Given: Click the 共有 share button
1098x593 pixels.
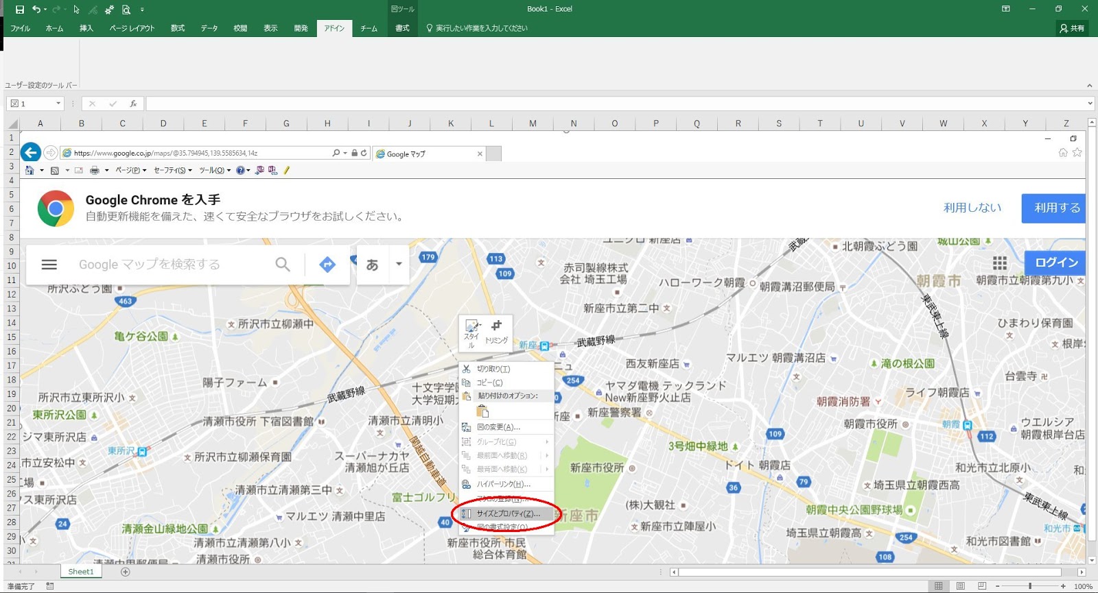Looking at the screenshot, I should point(1072,28).
